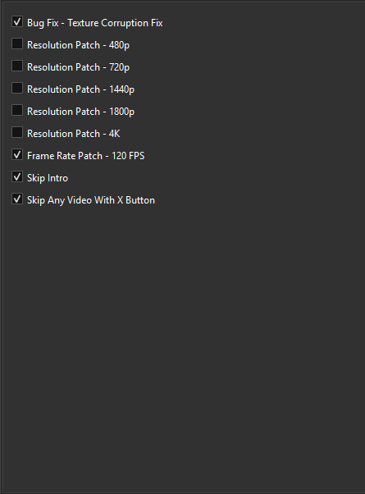Image resolution: width=365 pixels, height=494 pixels.
Task: Uncheck the Skip Intro checkbox
Action: coord(17,176)
